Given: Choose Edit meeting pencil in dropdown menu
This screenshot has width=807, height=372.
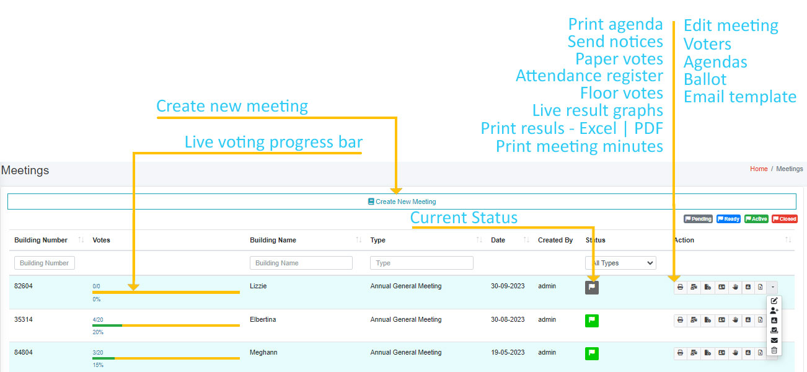Looking at the screenshot, I should (x=774, y=301).
